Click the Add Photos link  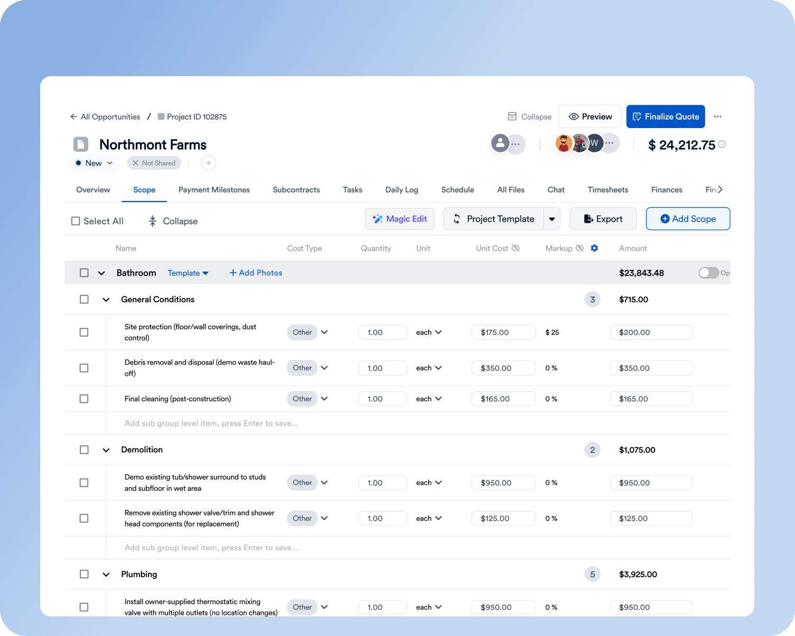256,272
